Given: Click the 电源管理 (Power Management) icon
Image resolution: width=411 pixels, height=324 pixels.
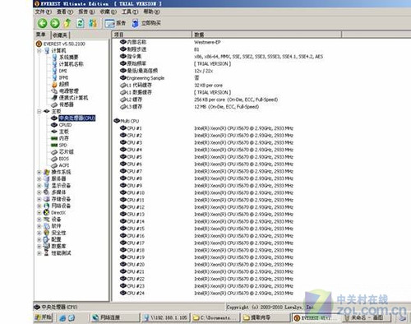Looking at the screenshot, I should coord(54,90).
